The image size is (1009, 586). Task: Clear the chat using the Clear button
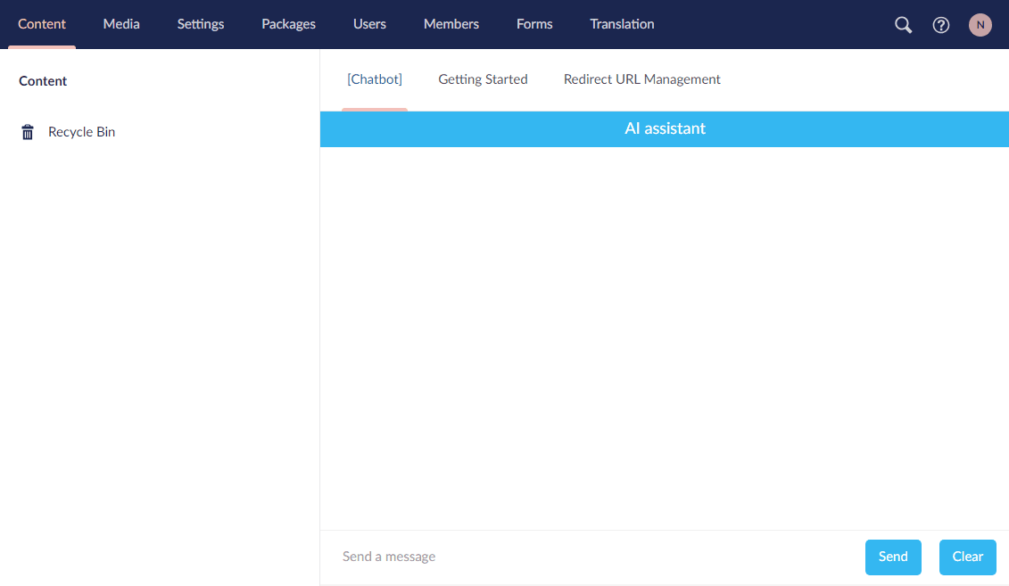point(967,557)
